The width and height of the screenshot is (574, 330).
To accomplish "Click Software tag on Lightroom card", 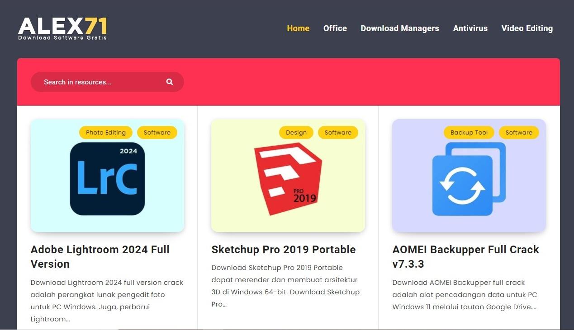I will pyautogui.click(x=157, y=132).
